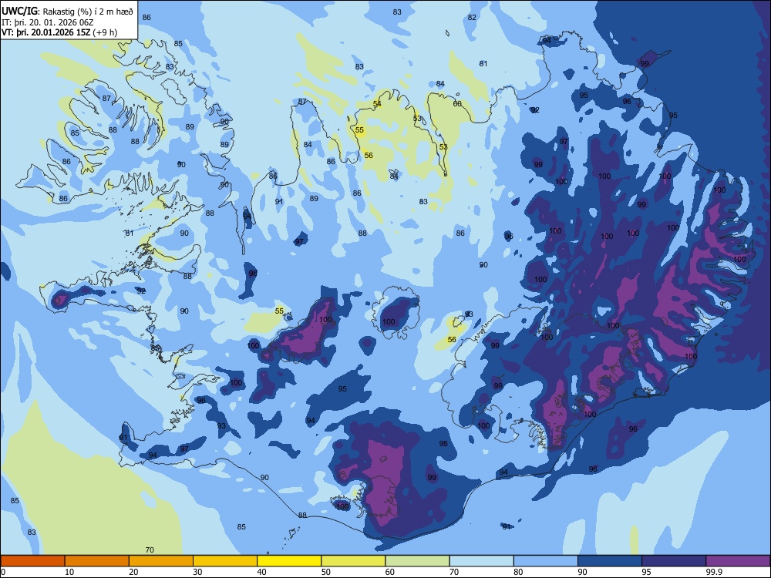Click the 'VT: þri. 20.01.2026 15Z (+9 h)' line

tap(59, 32)
